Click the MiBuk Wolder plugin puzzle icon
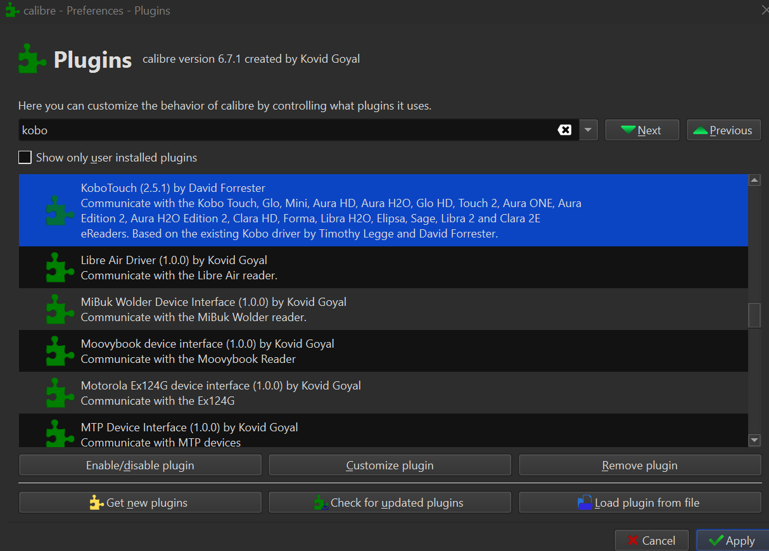This screenshot has height=551, width=769. (x=60, y=309)
